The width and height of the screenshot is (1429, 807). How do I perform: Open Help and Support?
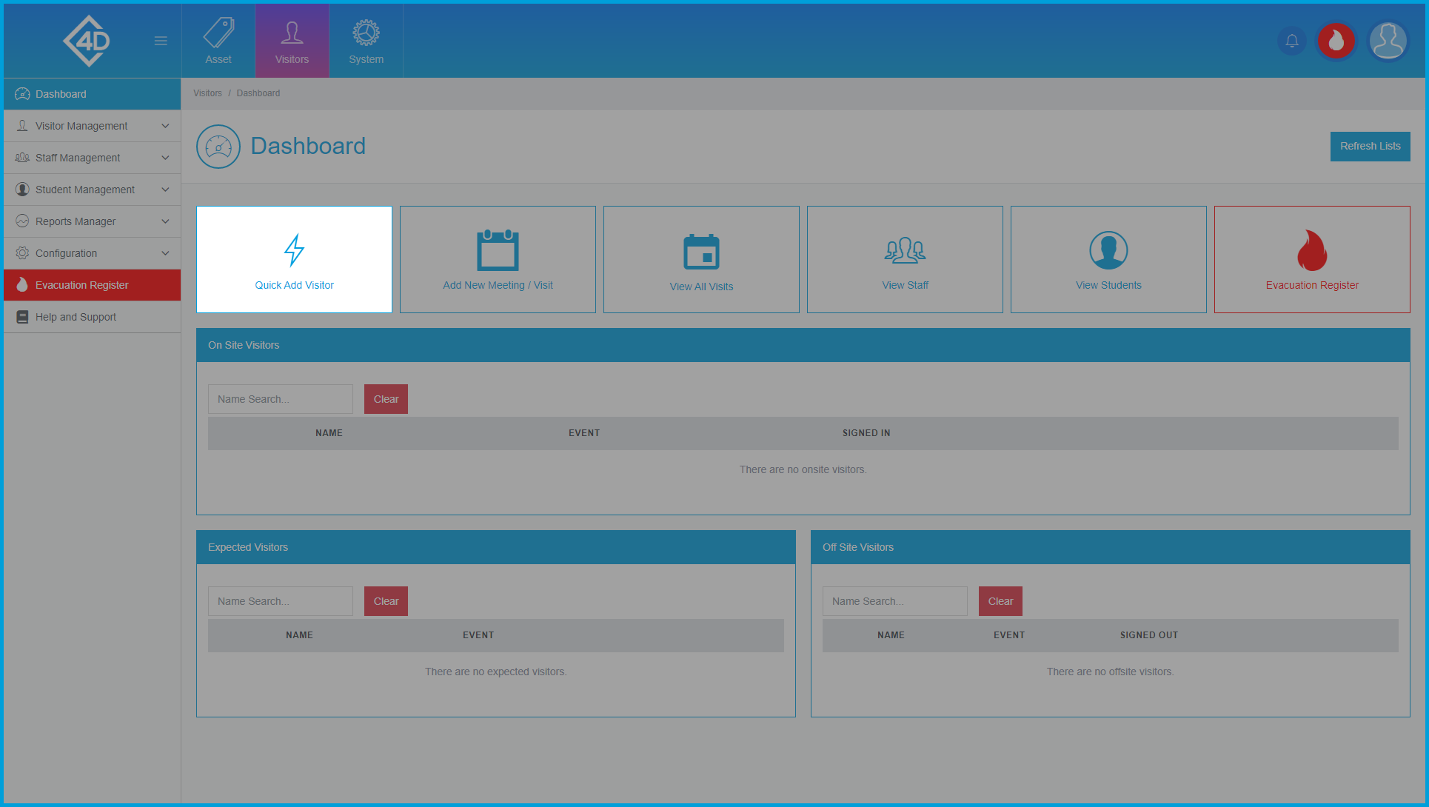[93, 317]
